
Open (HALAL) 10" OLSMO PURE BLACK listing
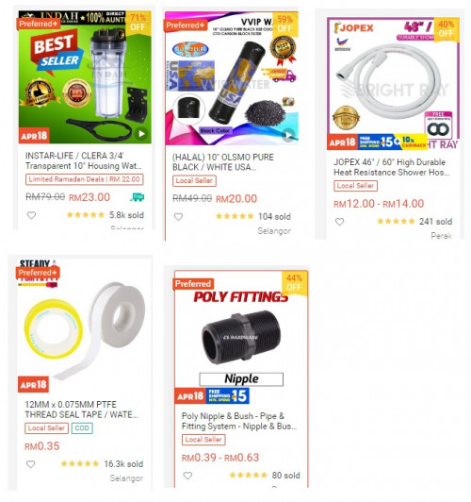click(x=223, y=162)
